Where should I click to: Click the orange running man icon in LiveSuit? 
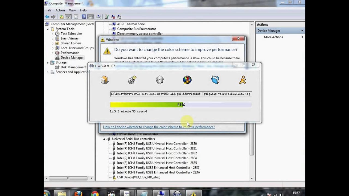pos(242,80)
